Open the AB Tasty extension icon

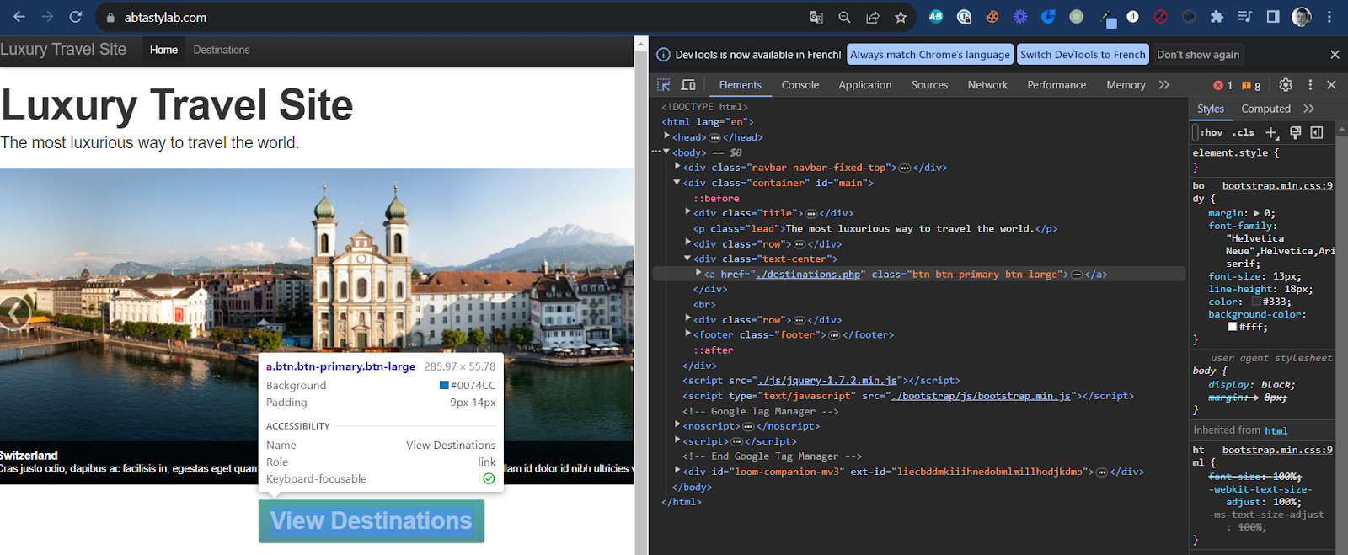click(x=936, y=16)
